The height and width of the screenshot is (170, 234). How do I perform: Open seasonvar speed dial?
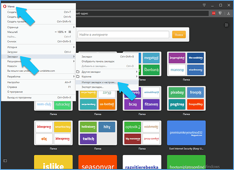pyautogui.click(x=97, y=162)
